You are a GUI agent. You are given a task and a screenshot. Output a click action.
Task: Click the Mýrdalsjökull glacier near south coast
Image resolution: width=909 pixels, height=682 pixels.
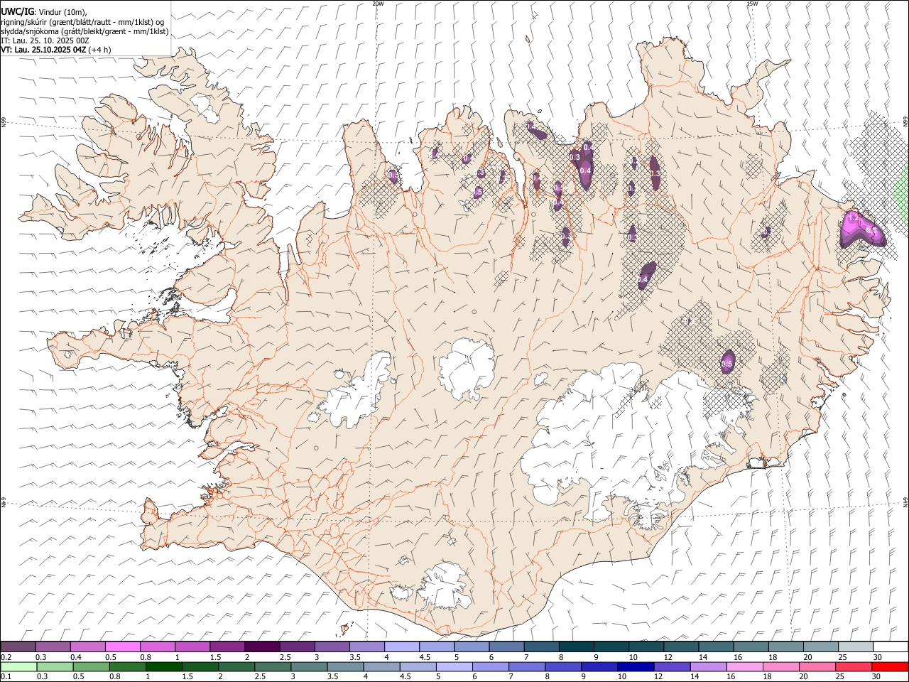pyautogui.click(x=445, y=588)
